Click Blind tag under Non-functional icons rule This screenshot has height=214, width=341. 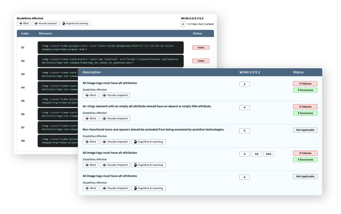pos(90,142)
